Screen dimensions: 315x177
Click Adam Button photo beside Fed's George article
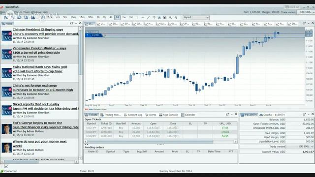6,129
